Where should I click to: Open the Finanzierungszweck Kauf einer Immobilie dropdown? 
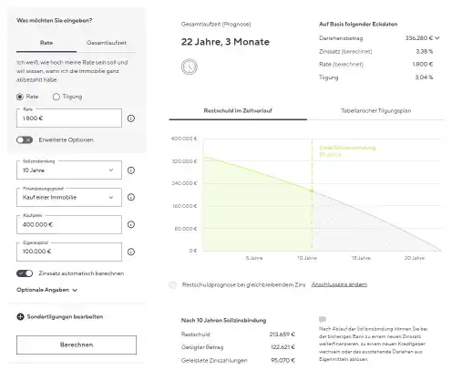pyautogui.click(x=69, y=197)
